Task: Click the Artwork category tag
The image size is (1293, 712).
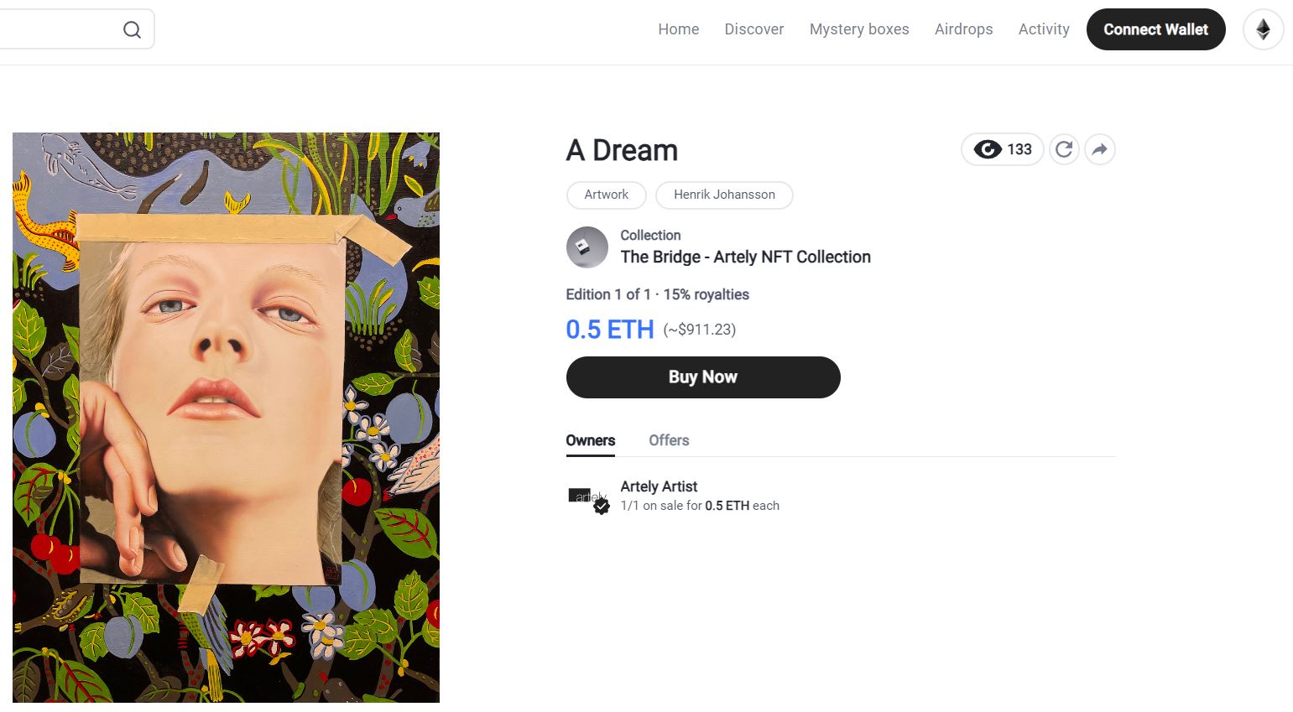Action: pyautogui.click(x=606, y=195)
